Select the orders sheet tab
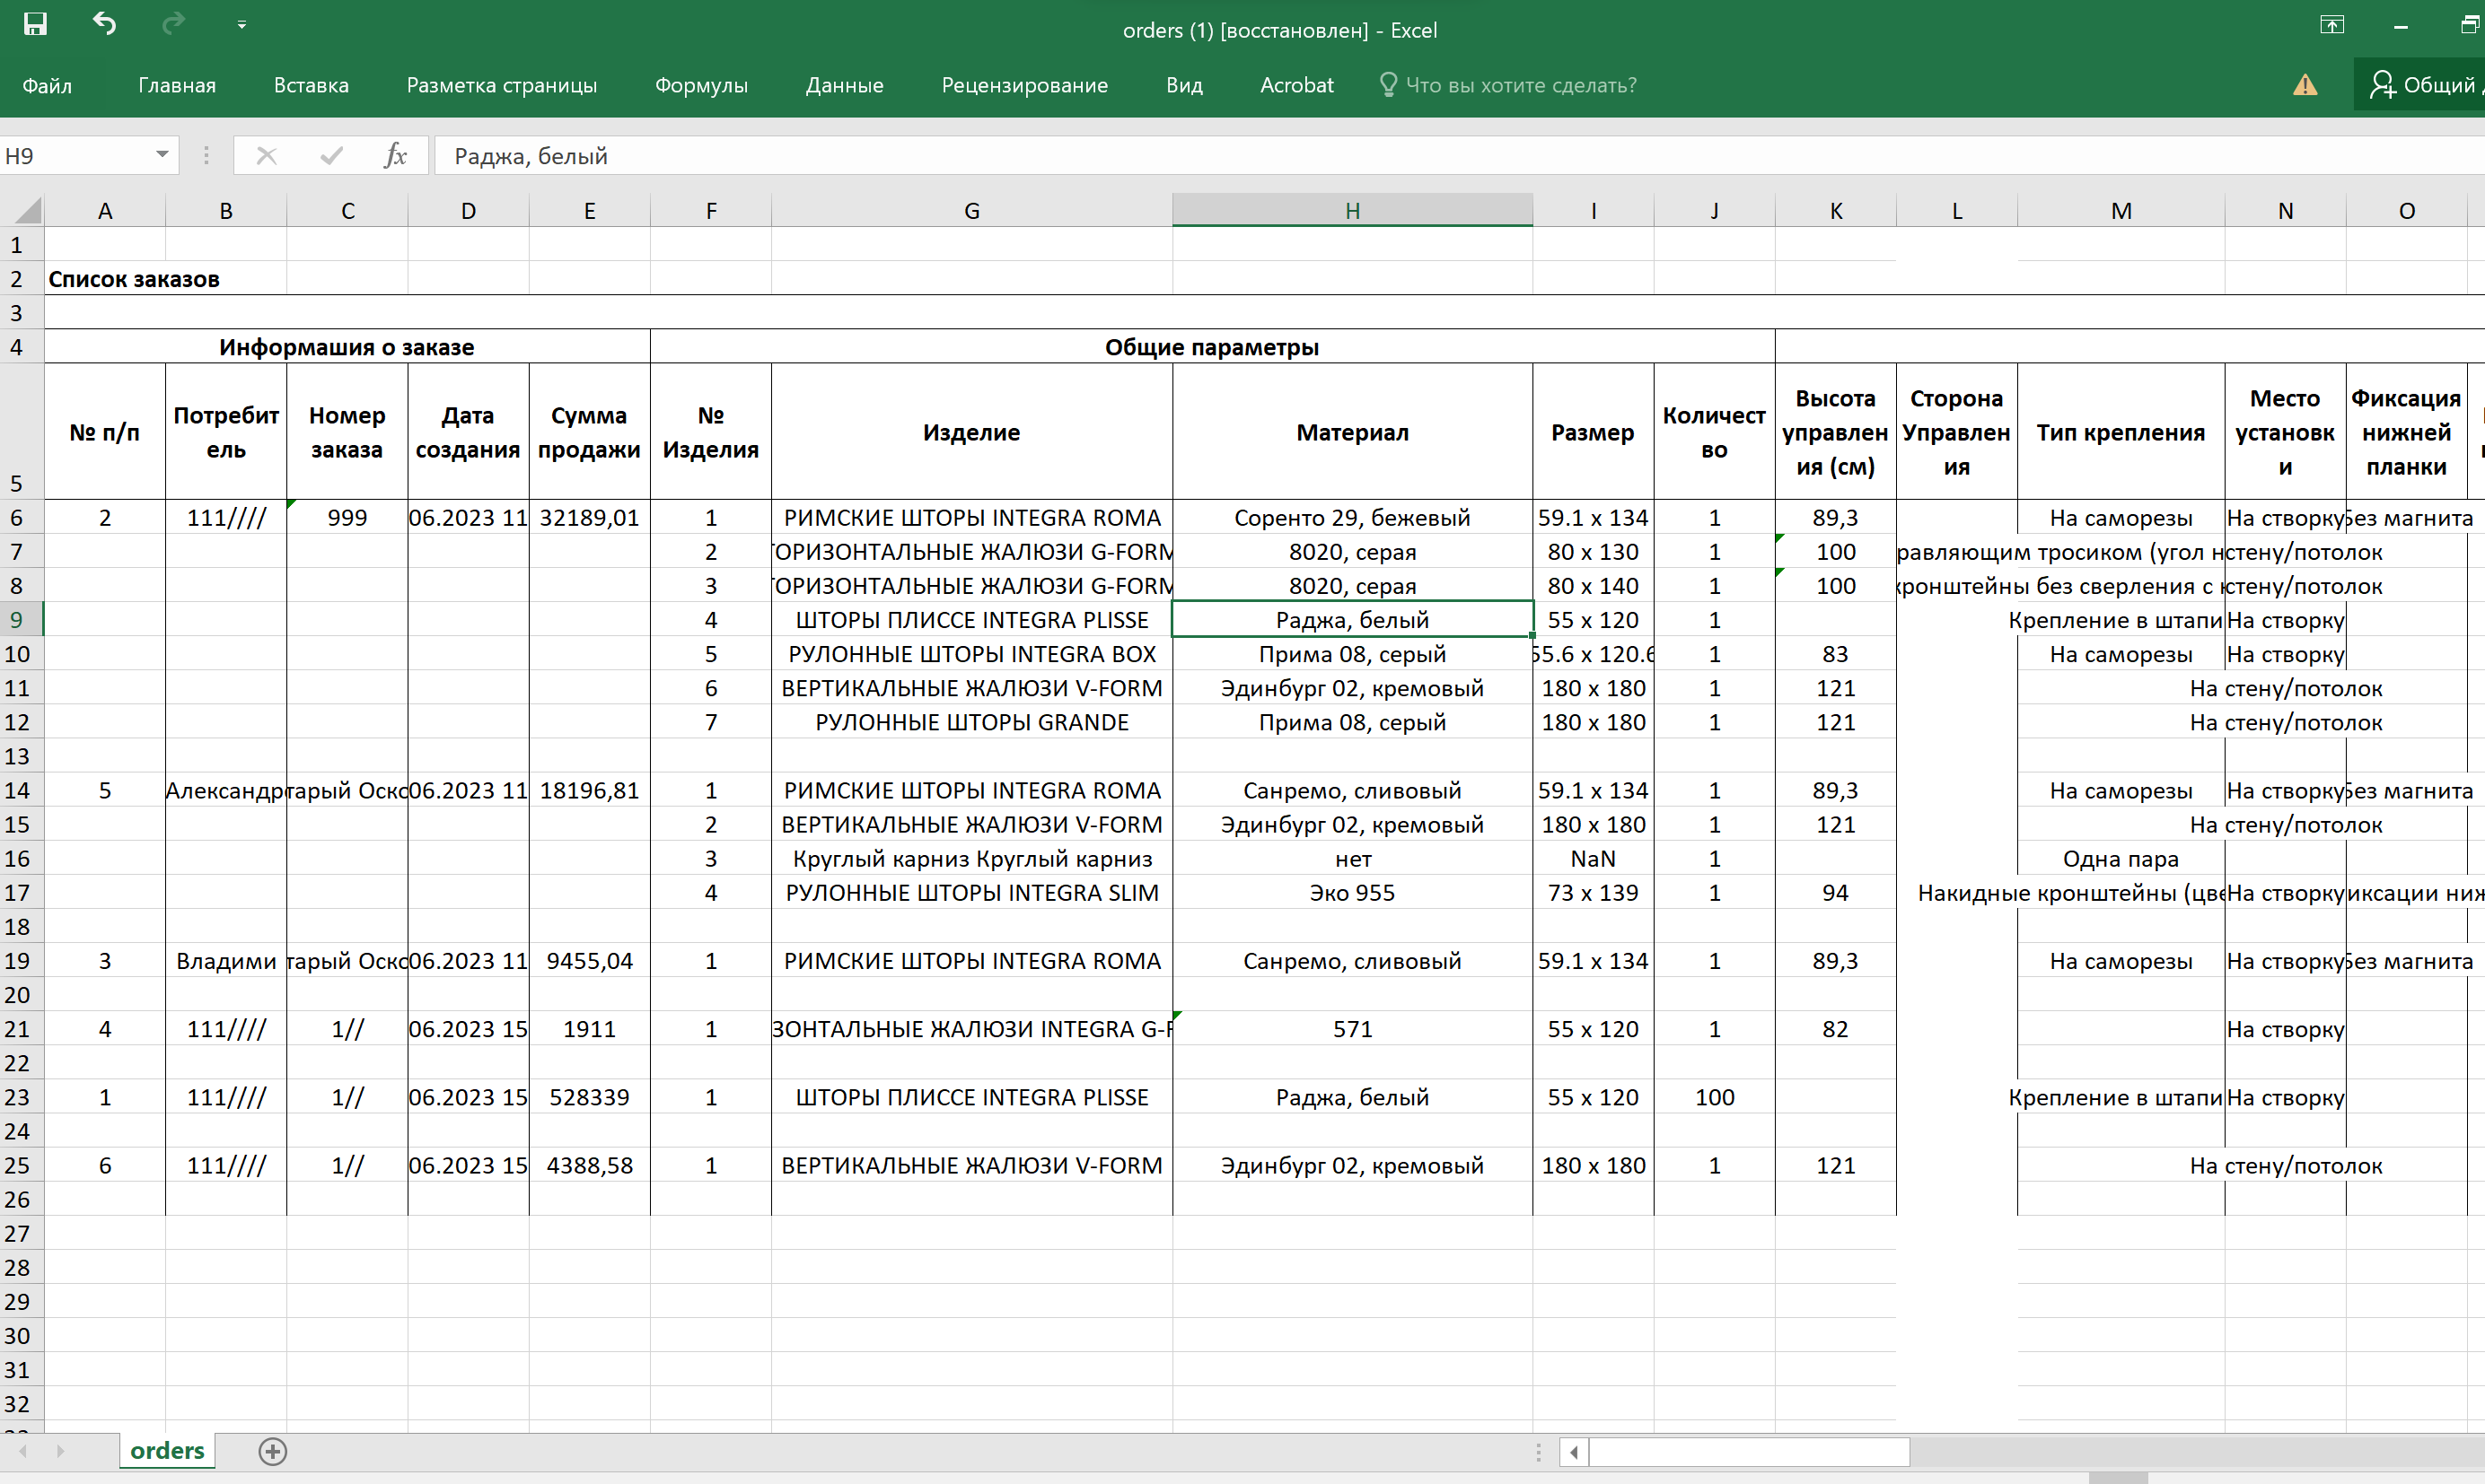The height and width of the screenshot is (1484, 2485). (167, 1450)
